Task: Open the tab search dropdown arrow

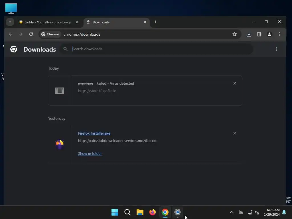Action: 10,22
